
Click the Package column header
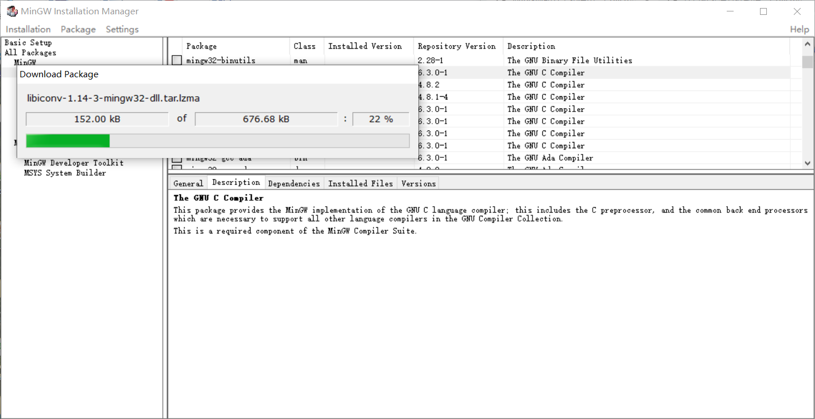(236, 46)
